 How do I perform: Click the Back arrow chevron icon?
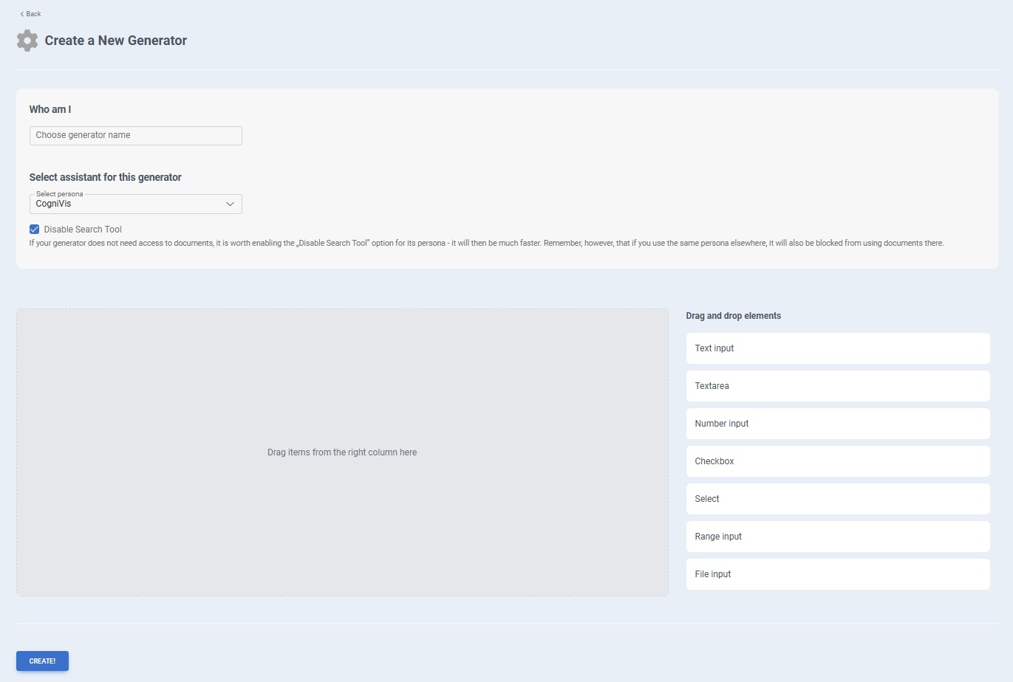22,14
